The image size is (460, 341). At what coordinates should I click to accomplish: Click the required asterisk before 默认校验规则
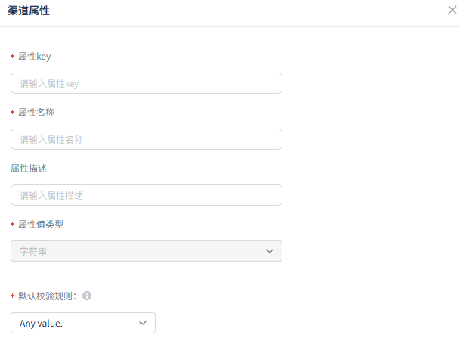[x=12, y=296]
